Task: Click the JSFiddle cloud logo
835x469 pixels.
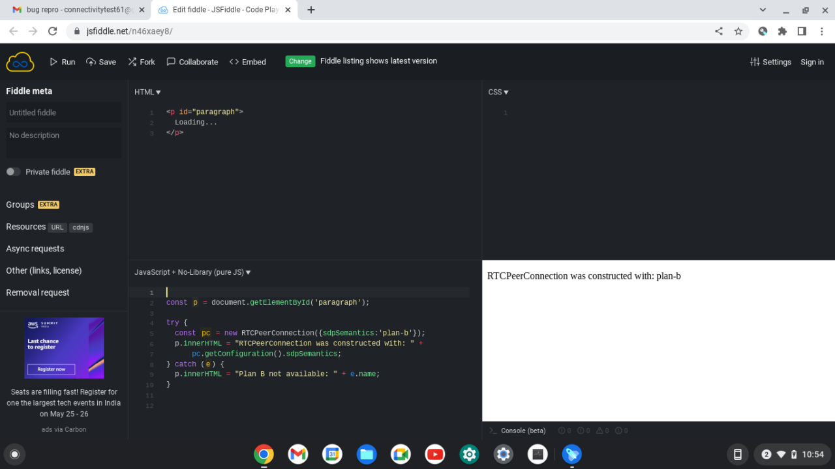Action: click(x=20, y=62)
